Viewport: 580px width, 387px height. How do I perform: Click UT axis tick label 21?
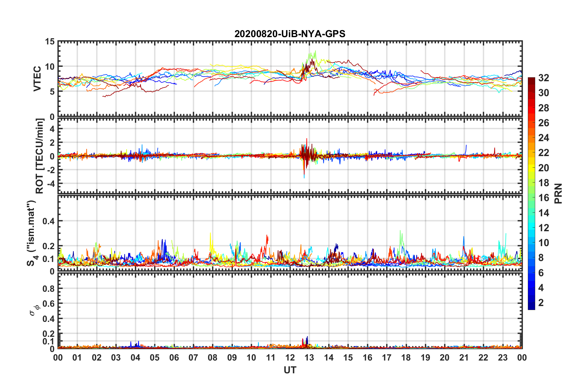pos(464,357)
